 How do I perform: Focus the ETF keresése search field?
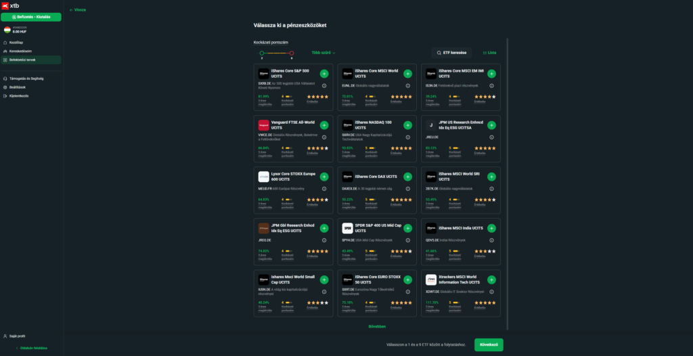451,53
